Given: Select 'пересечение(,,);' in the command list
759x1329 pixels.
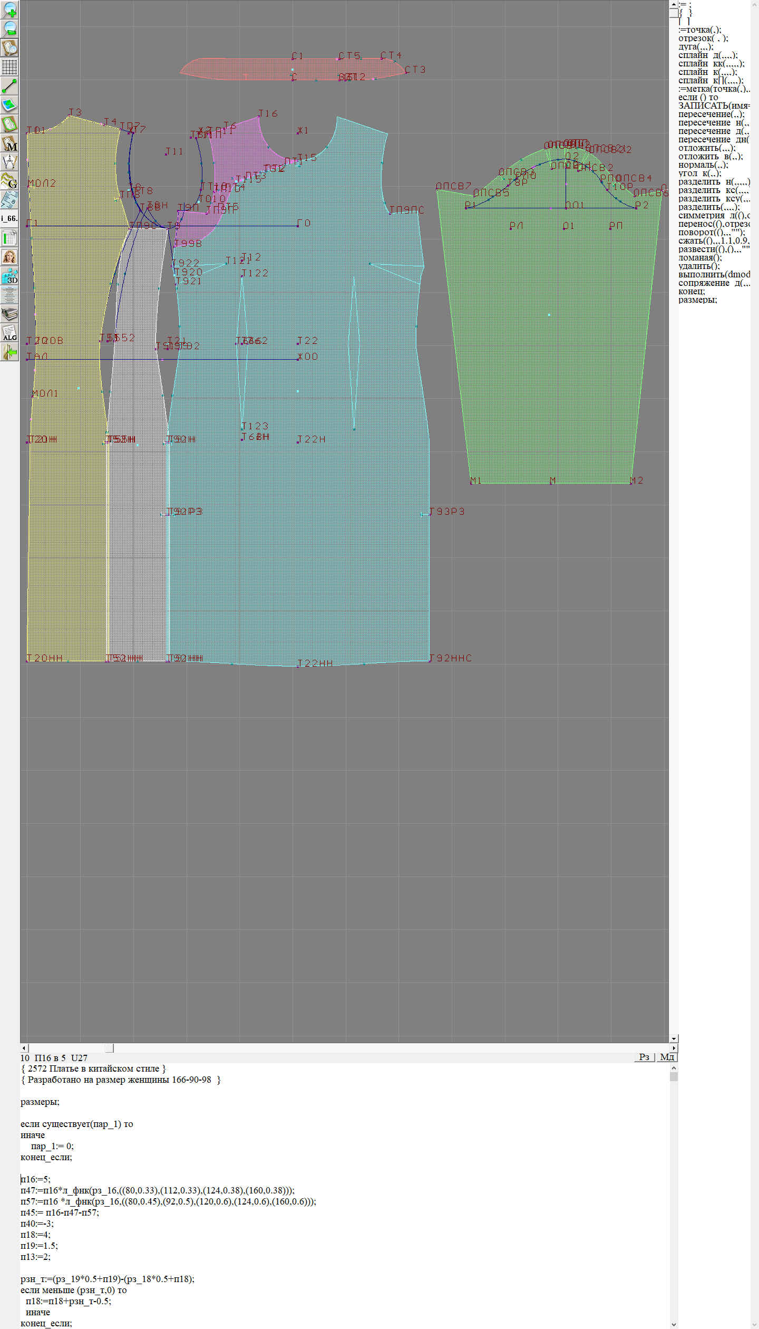Looking at the screenshot, I should 711,114.
